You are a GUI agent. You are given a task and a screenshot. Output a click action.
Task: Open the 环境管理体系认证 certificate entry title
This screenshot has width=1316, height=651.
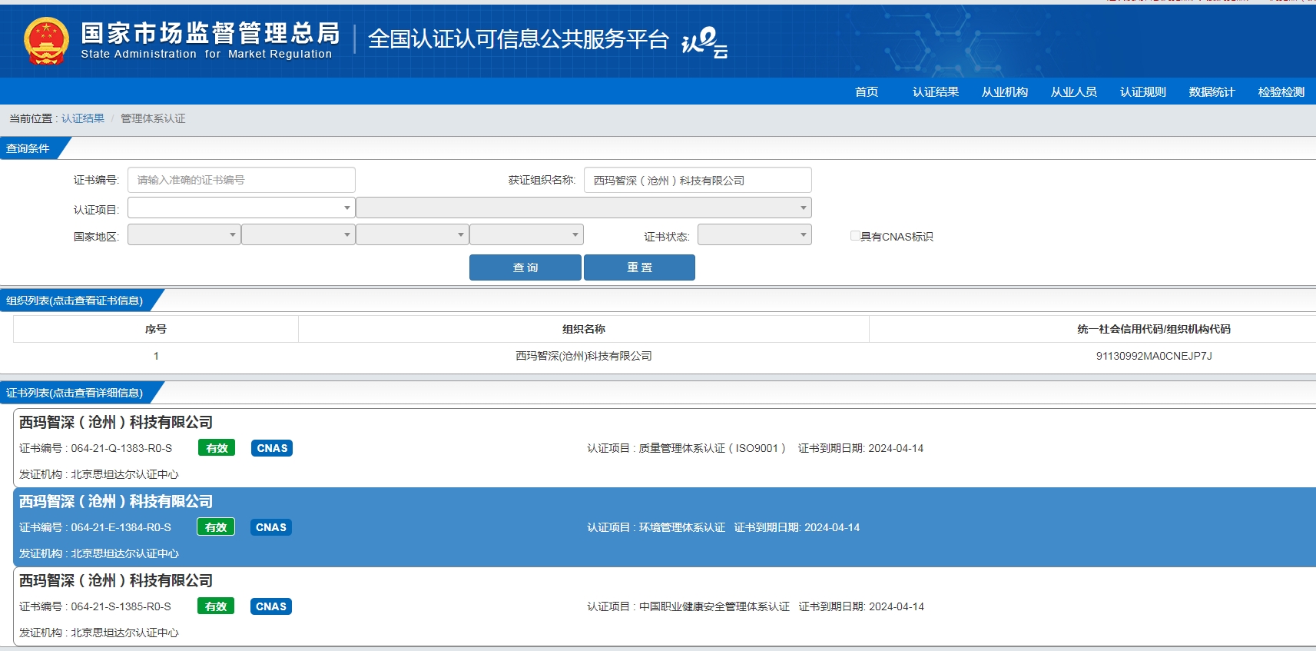point(116,501)
